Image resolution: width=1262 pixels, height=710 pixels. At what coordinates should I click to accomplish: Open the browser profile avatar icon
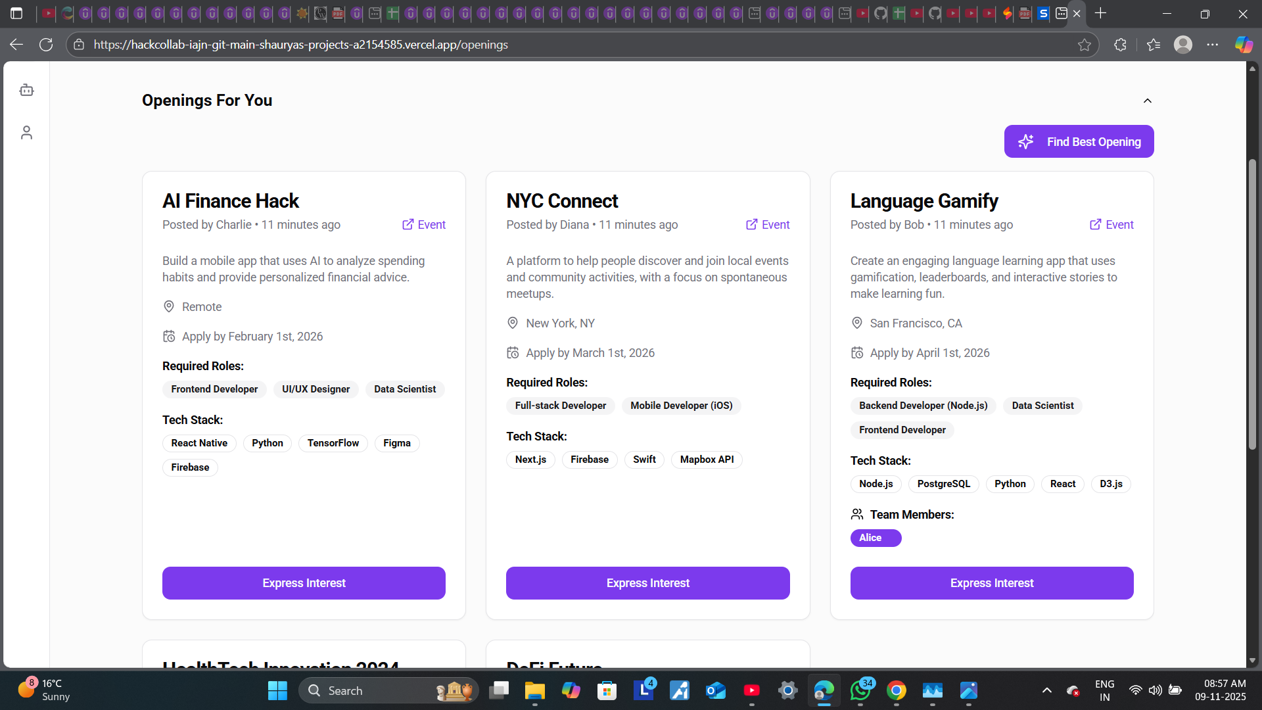point(1182,45)
